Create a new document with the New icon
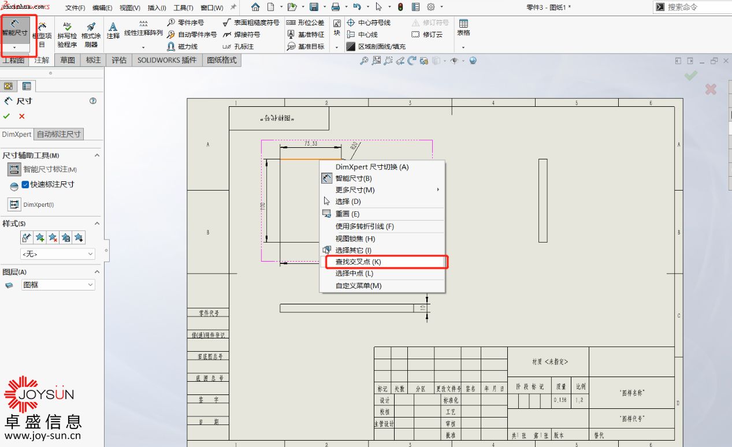This screenshot has height=447, width=732. (x=270, y=7)
